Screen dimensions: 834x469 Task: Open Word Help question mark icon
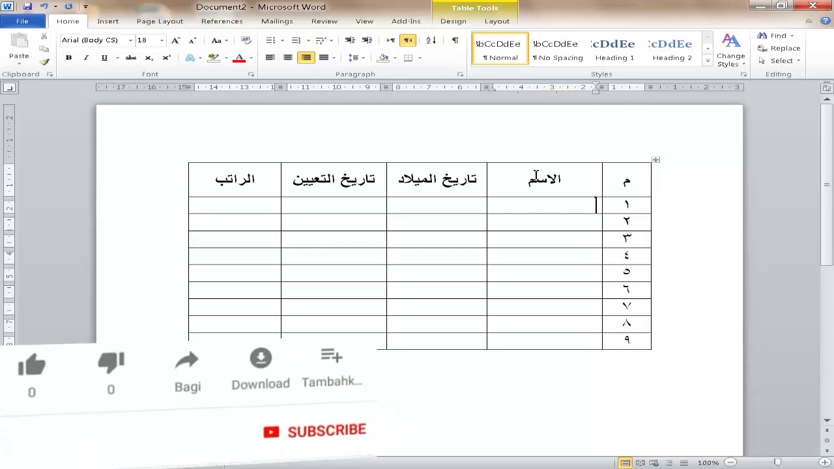click(826, 21)
